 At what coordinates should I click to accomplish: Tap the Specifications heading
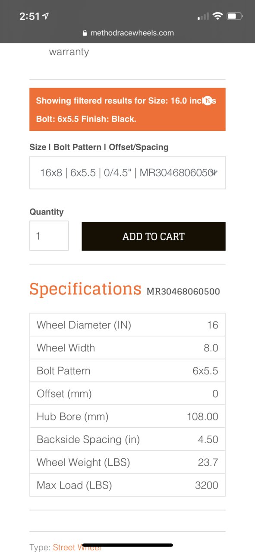pyautogui.click(x=85, y=289)
